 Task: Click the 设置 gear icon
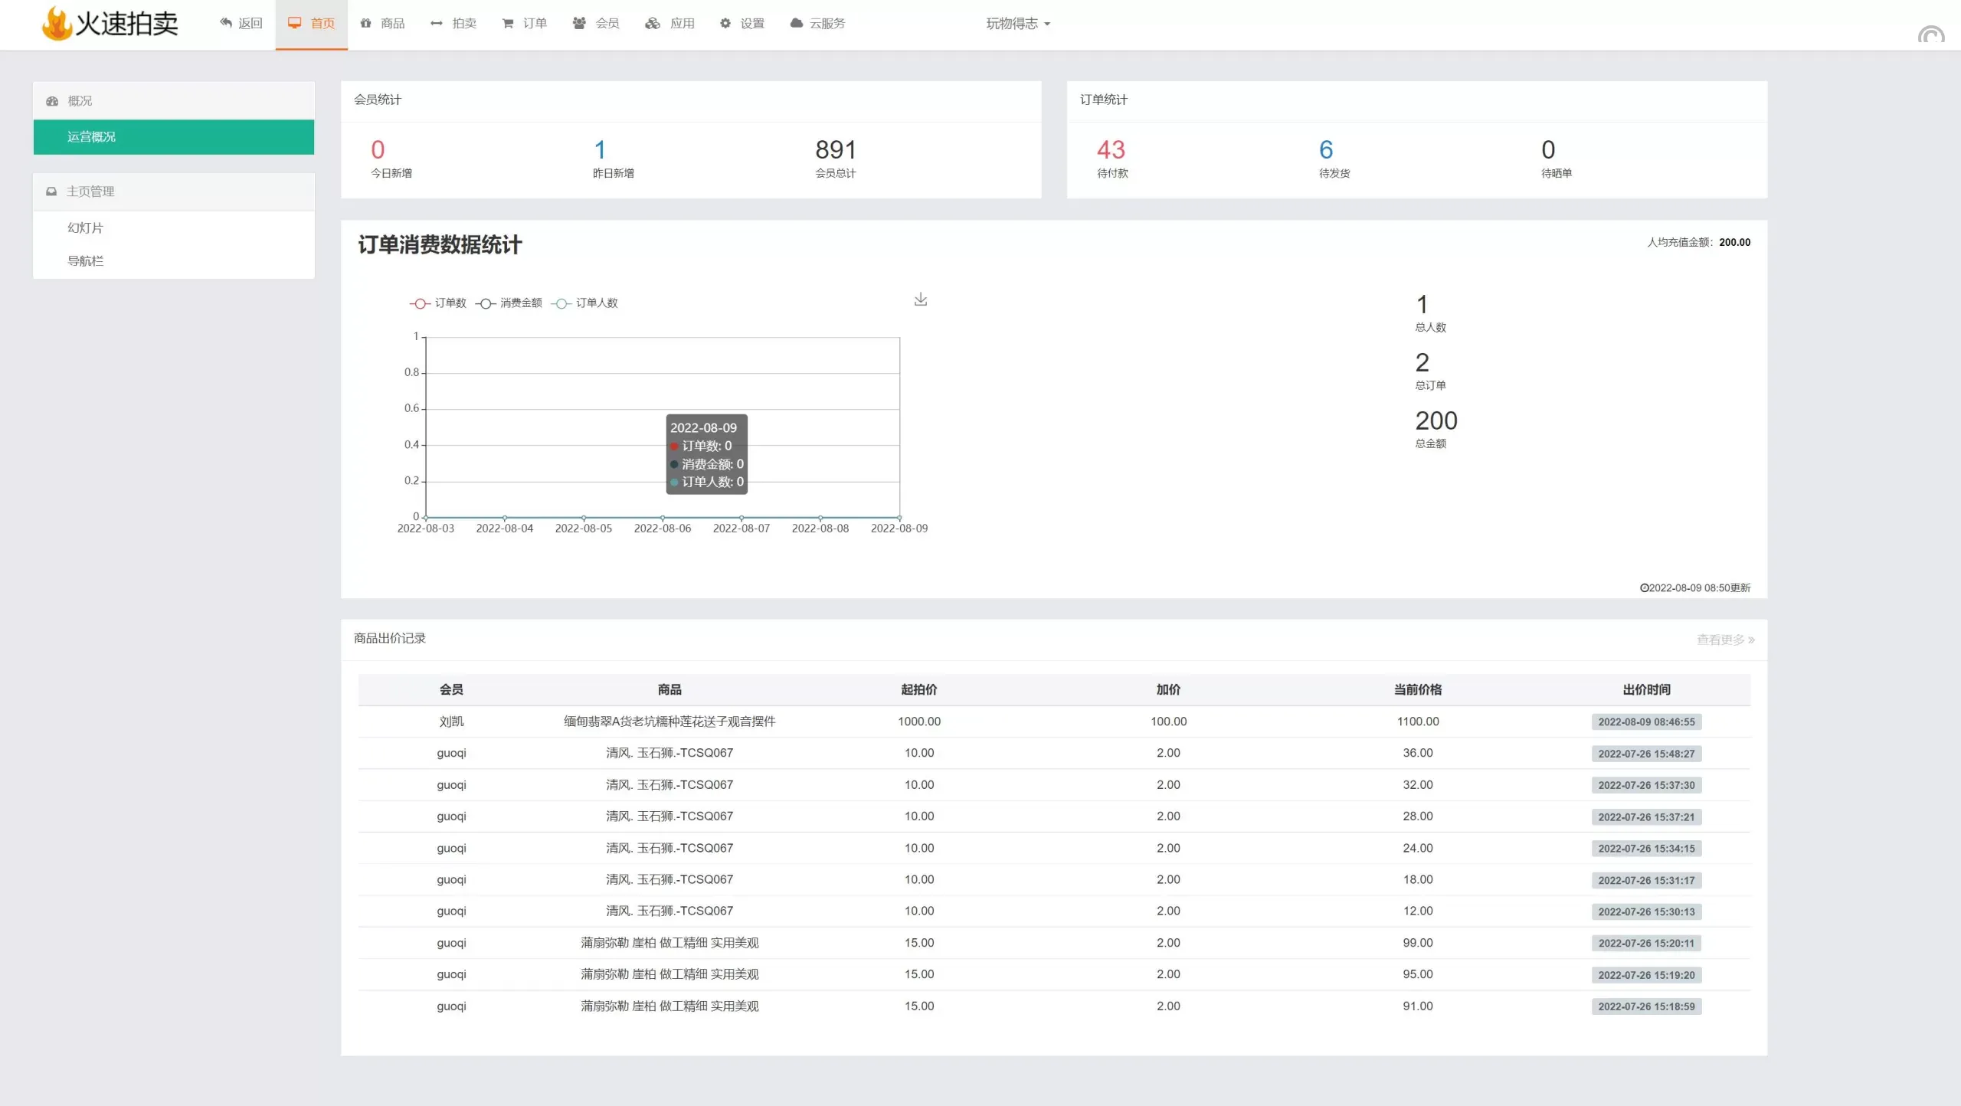pyautogui.click(x=725, y=23)
